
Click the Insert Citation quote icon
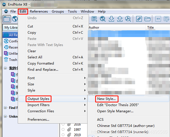(158, 19)
